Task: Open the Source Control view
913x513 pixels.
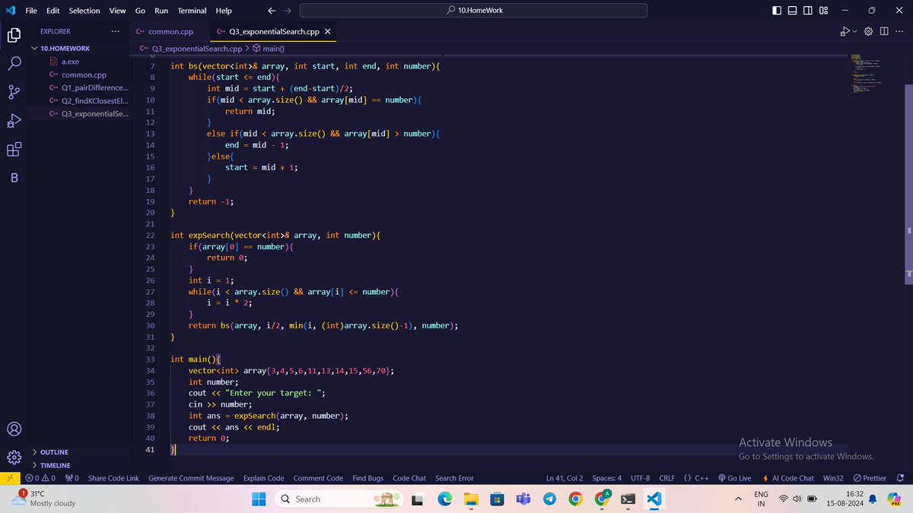Action: [x=14, y=92]
